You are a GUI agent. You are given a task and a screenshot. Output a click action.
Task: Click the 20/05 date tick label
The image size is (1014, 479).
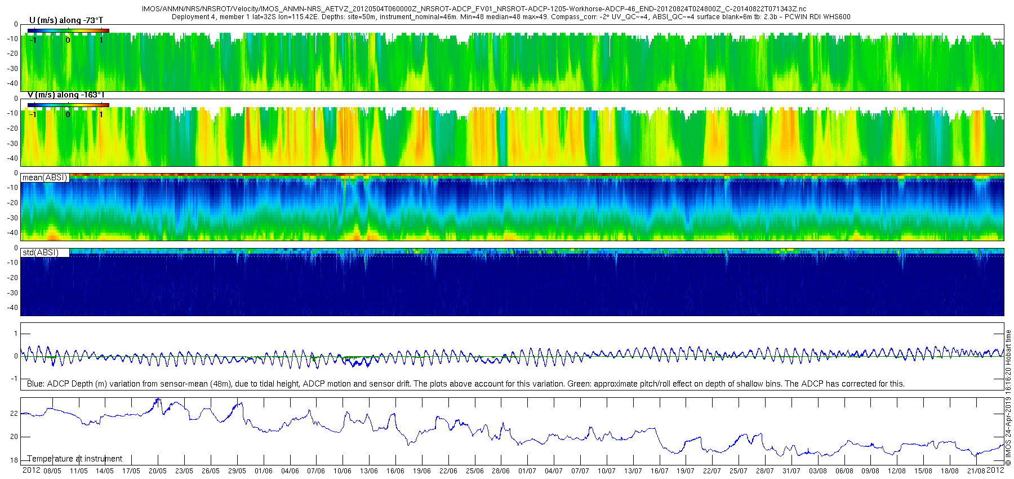158,471
